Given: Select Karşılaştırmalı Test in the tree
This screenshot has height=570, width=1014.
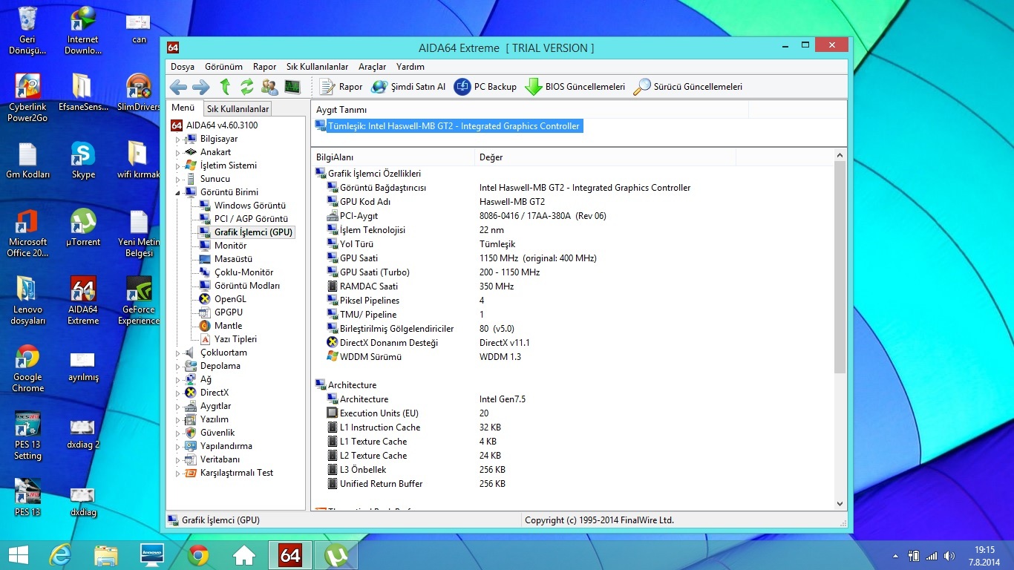Looking at the screenshot, I should coord(237,473).
